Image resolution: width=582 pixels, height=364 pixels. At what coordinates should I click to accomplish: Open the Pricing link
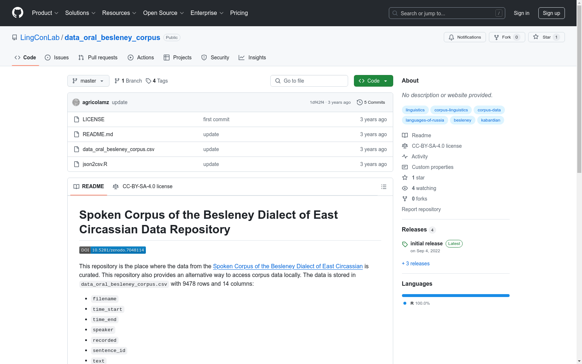(239, 13)
